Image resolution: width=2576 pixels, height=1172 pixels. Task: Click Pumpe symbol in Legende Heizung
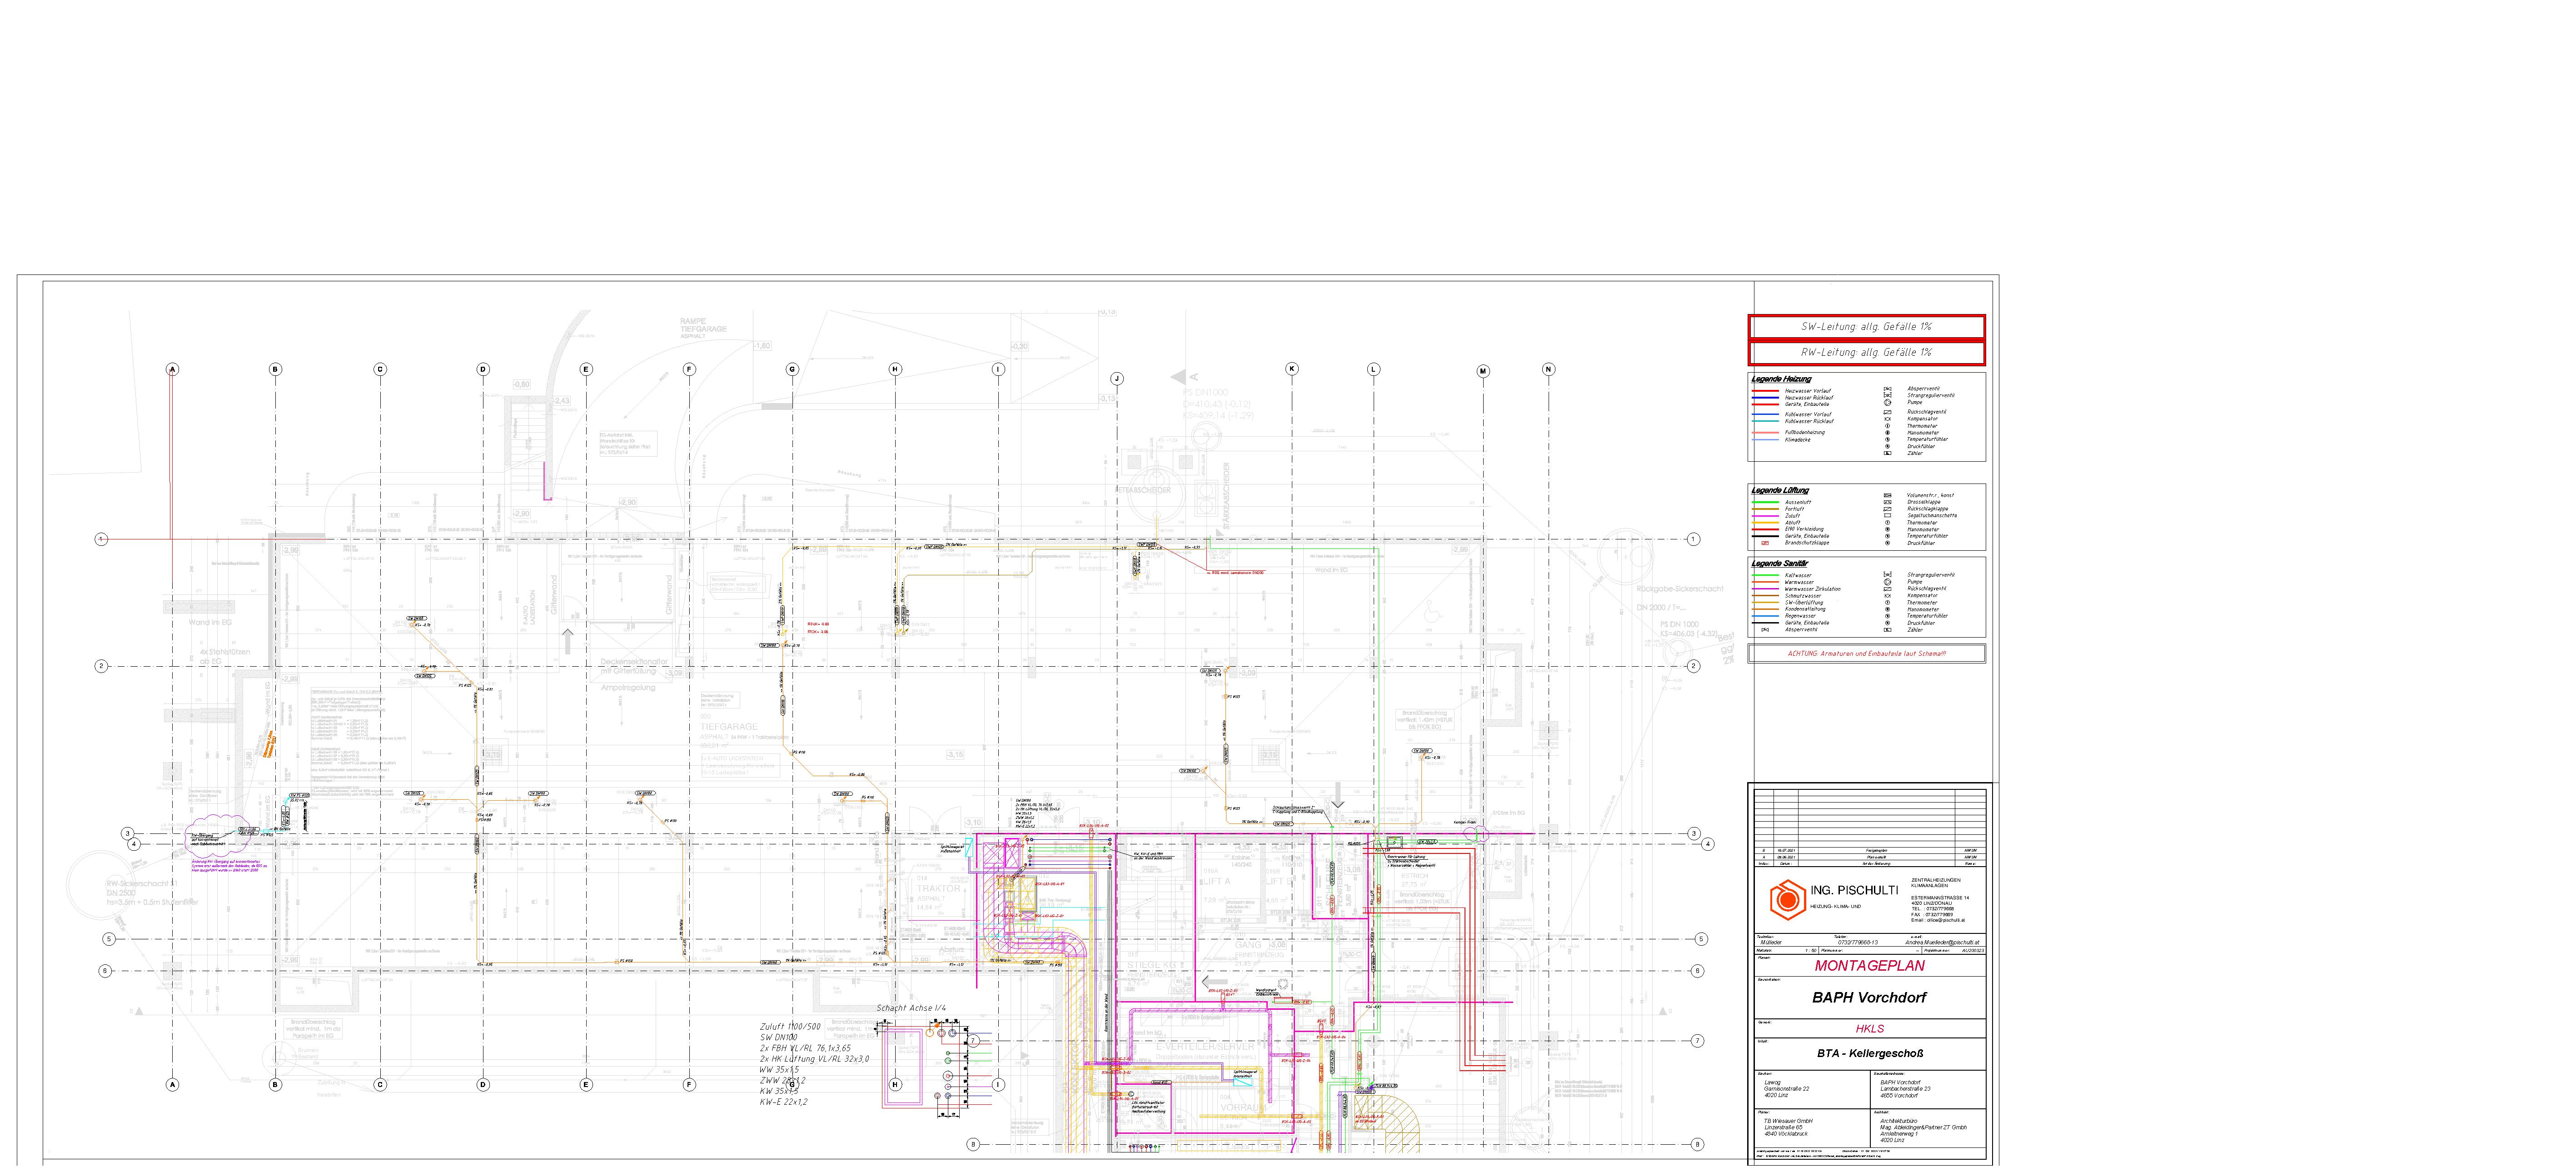[1887, 402]
